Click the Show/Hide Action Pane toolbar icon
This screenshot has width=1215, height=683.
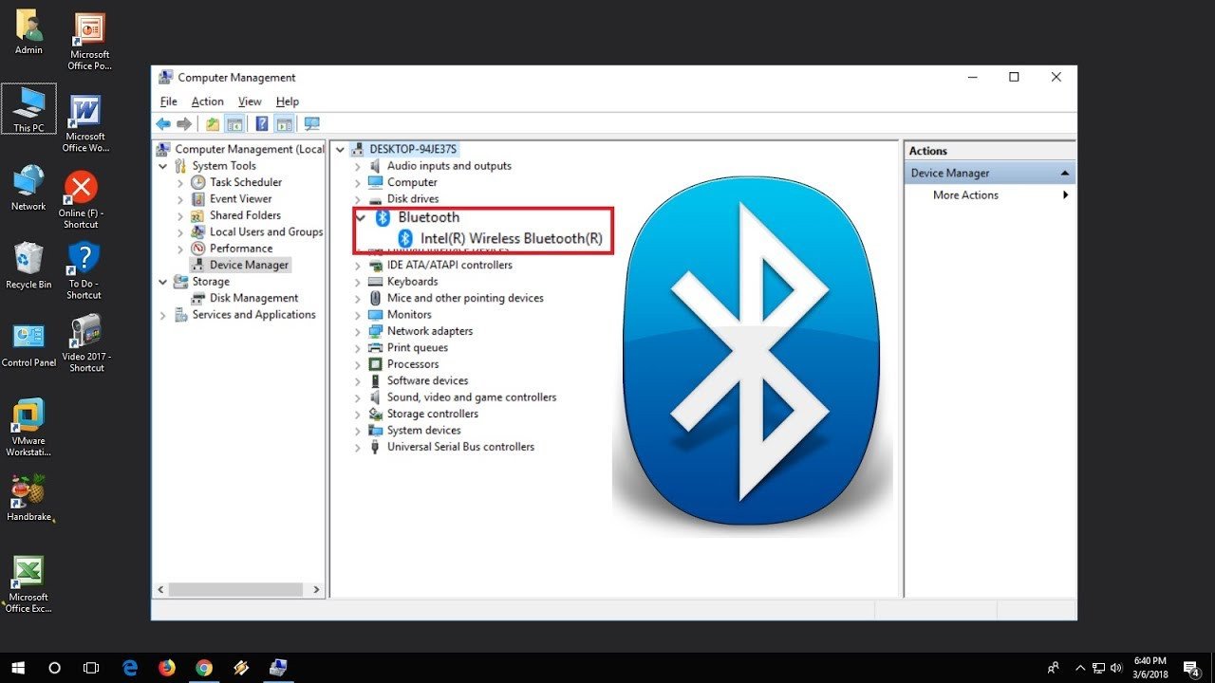point(286,123)
